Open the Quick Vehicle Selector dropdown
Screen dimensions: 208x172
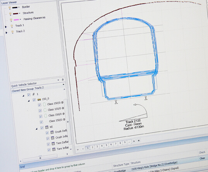64,84
